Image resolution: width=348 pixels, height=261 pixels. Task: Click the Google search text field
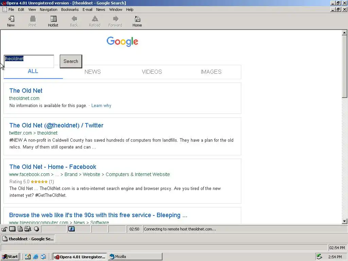(x=29, y=61)
